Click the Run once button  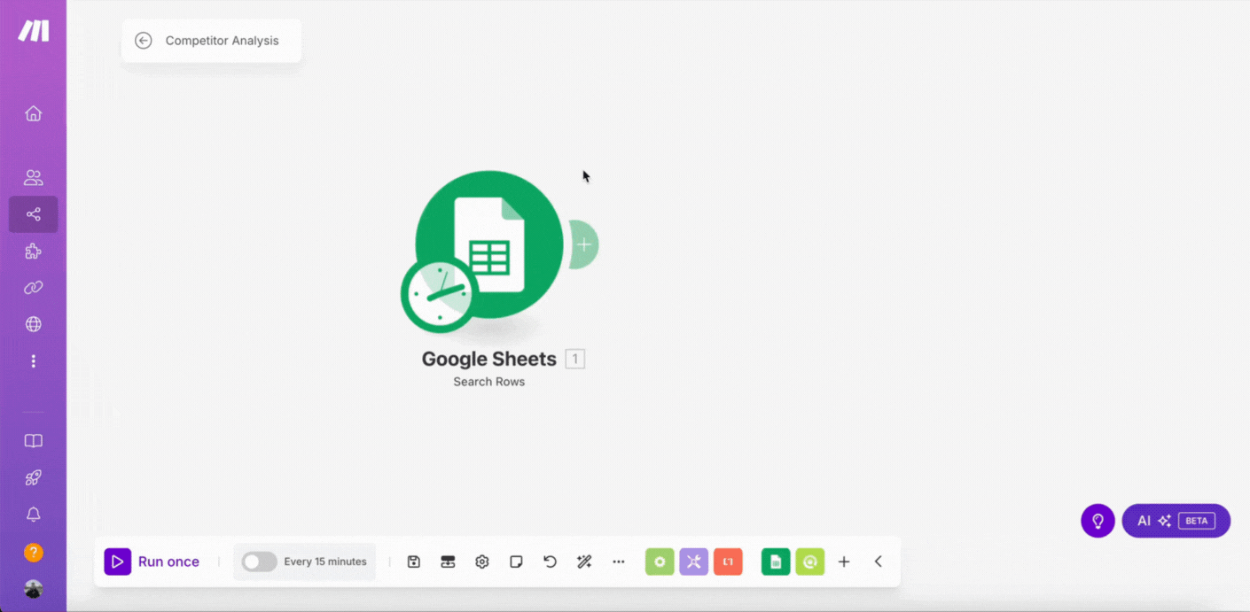[x=152, y=562]
